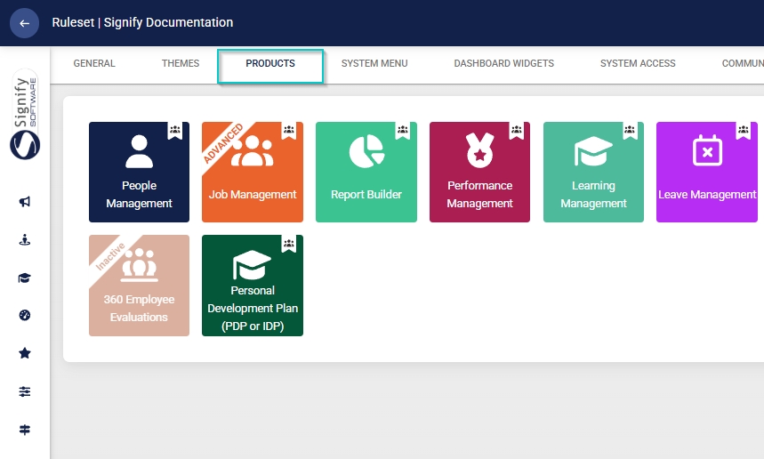Image resolution: width=764 pixels, height=459 pixels.
Task: Switch to the Themes tab
Action: pos(181,63)
